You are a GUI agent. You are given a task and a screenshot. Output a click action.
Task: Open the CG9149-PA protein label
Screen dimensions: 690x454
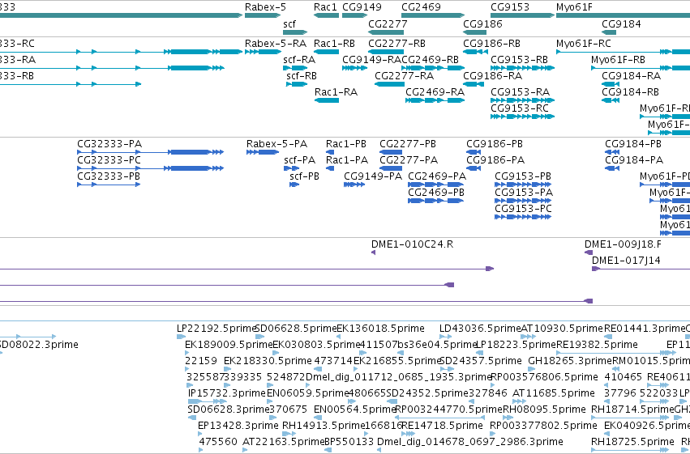click(x=373, y=176)
